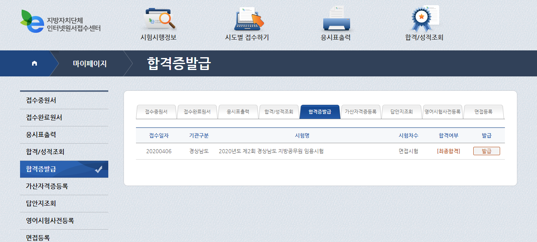Select the 합격/성적조회 tab
Screen dimensions: 537x242
click(279, 112)
